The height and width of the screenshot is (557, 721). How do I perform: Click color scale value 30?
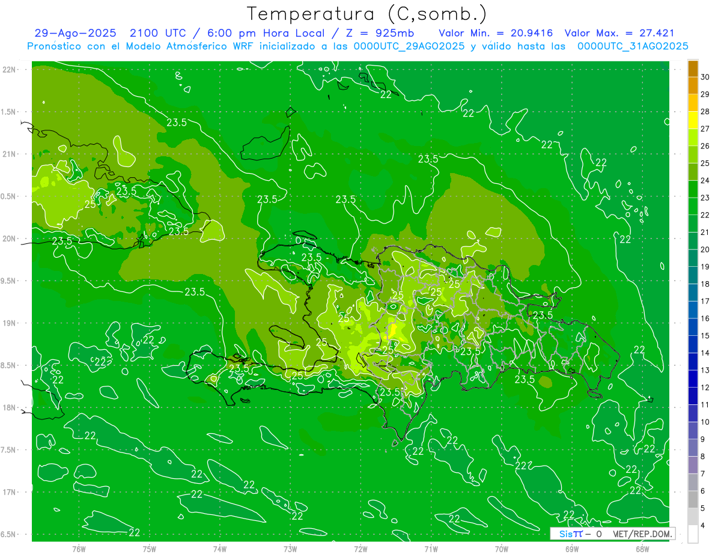pyautogui.click(x=705, y=77)
